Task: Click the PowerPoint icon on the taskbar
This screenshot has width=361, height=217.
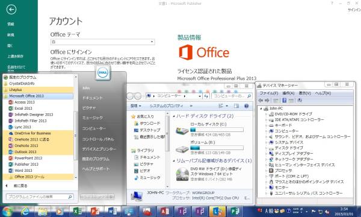Action: pos(95,212)
